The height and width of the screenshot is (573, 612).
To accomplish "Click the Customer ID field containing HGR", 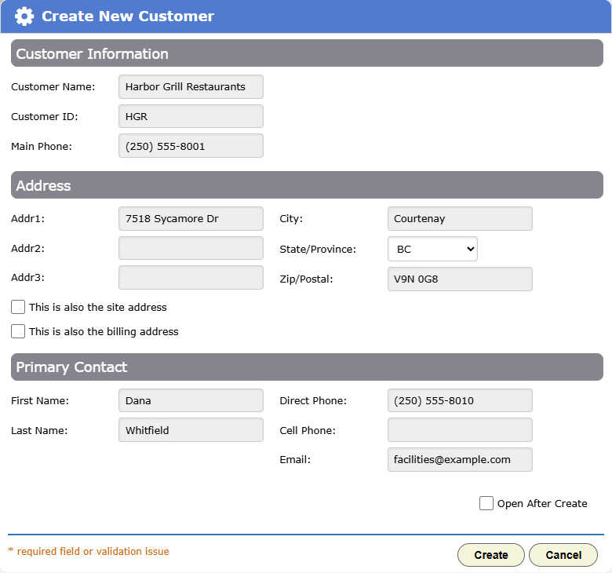I will click(191, 116).
